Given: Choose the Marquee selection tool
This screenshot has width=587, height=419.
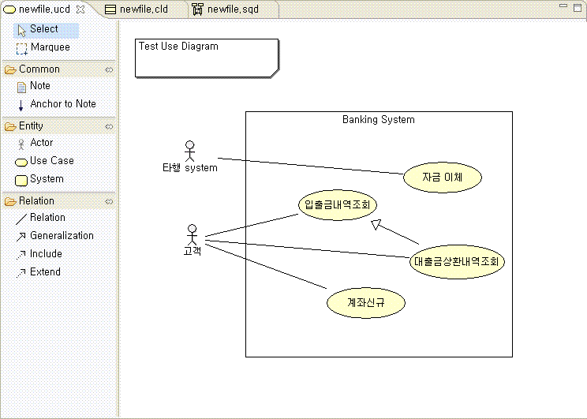Looking at the screenshot, I should pyautogui.click(x=49, y=47).
